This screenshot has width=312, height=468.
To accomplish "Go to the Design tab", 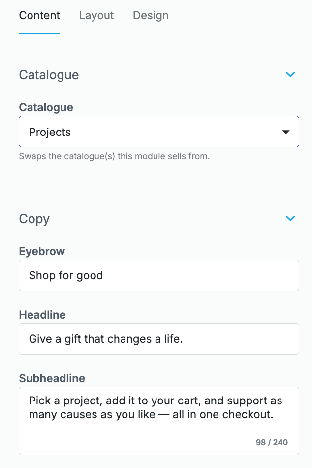I will 151,16.
